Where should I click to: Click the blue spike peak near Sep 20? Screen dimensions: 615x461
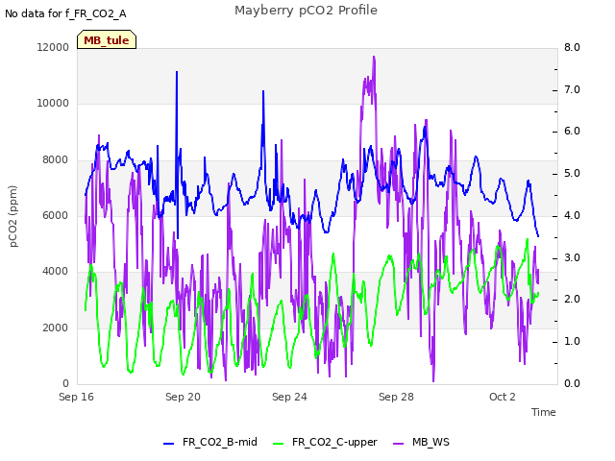[x=177, y=72]
